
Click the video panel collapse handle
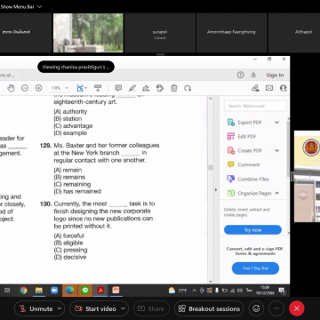[160, 54]
